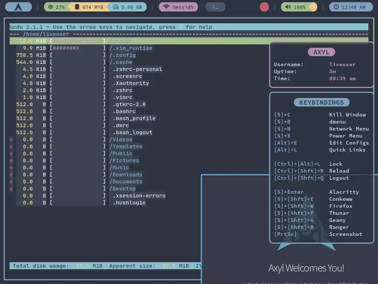
Task: Click the red circle power button
Action: pyautogui.click(x=264, y=7)
